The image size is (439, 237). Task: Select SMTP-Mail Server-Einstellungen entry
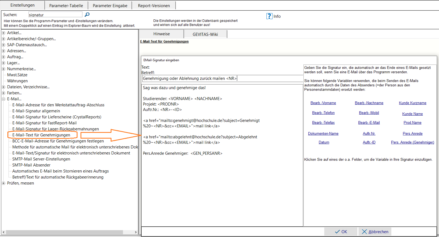(x=41, y=159)
